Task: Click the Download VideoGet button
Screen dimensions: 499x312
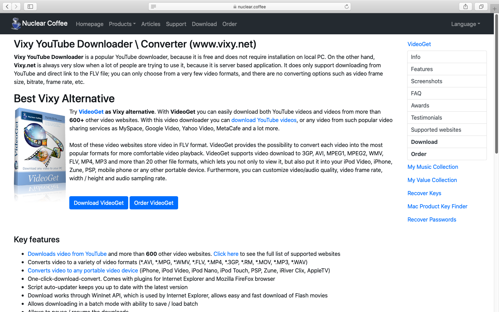Action: 99,203
